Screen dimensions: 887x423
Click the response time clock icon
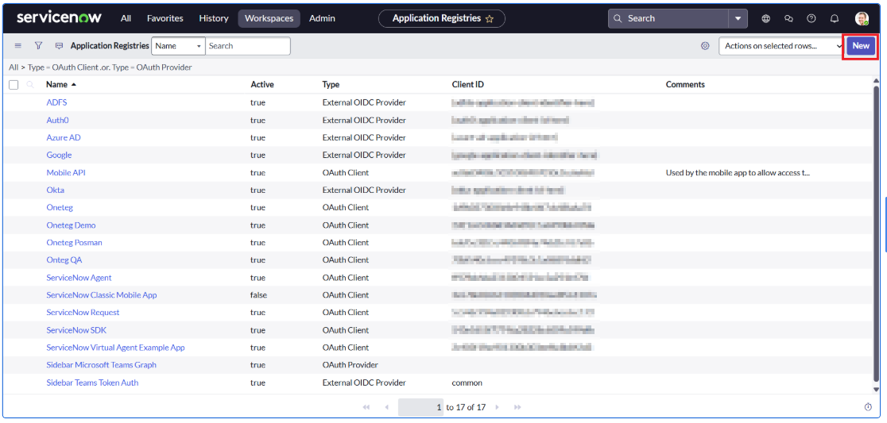click(868, 407)
